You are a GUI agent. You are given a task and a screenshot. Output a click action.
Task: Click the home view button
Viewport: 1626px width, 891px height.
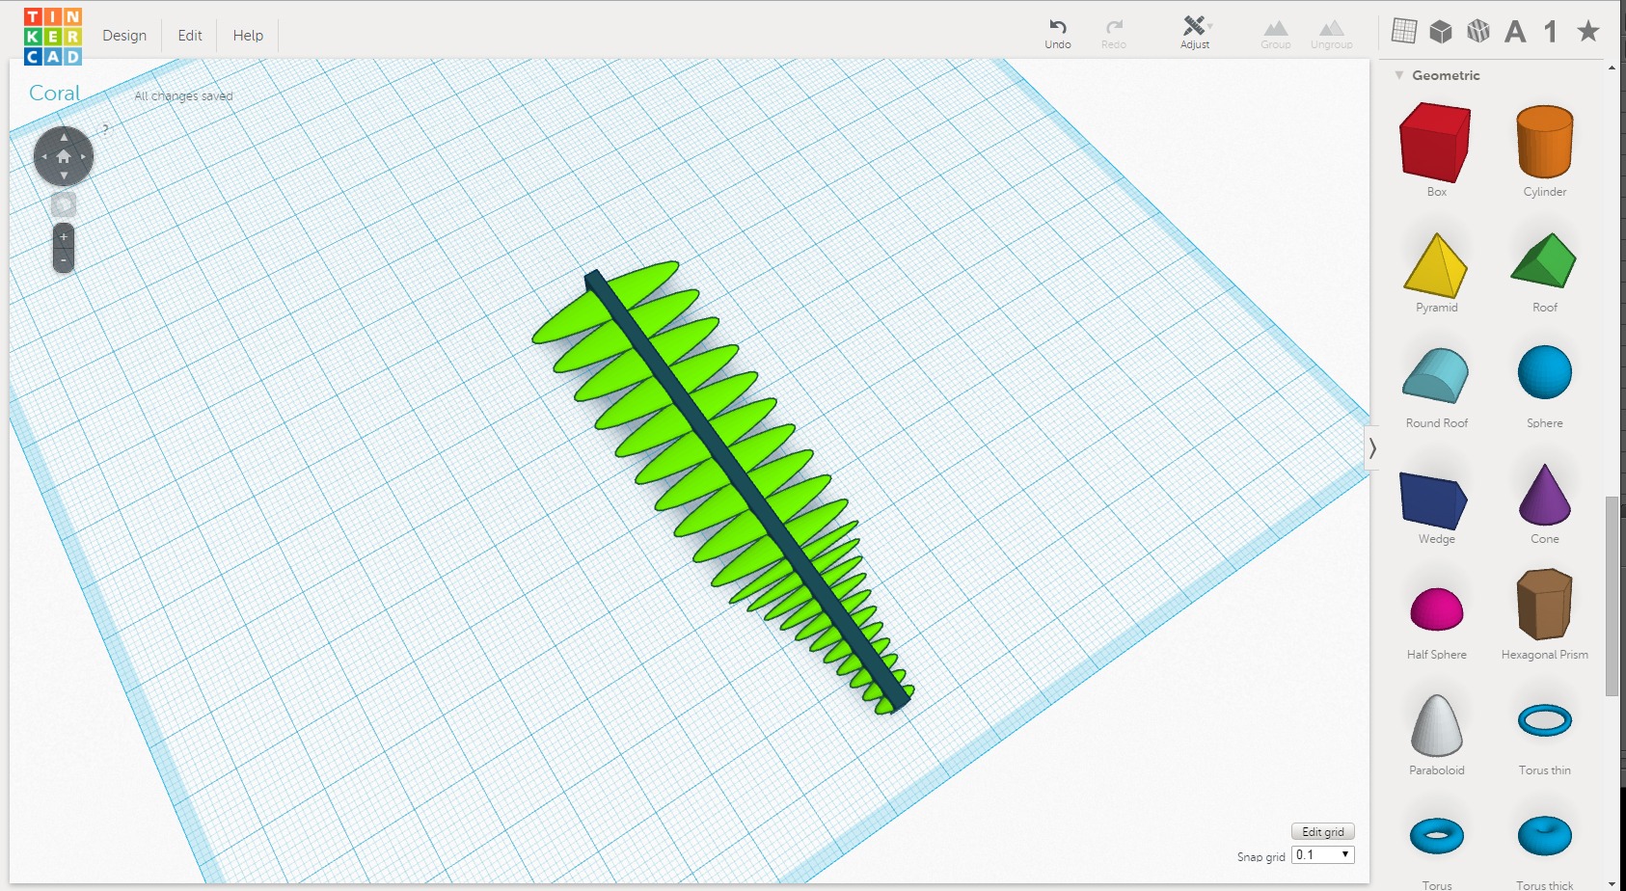64,156
